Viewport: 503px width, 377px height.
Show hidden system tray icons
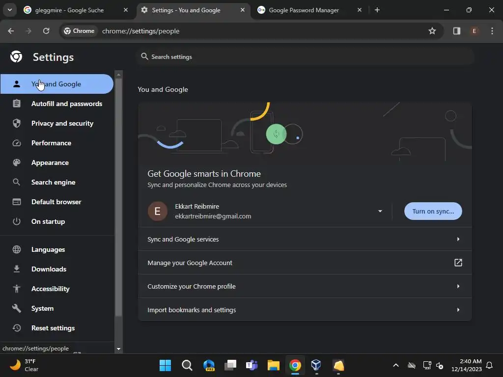coord(396,365)
